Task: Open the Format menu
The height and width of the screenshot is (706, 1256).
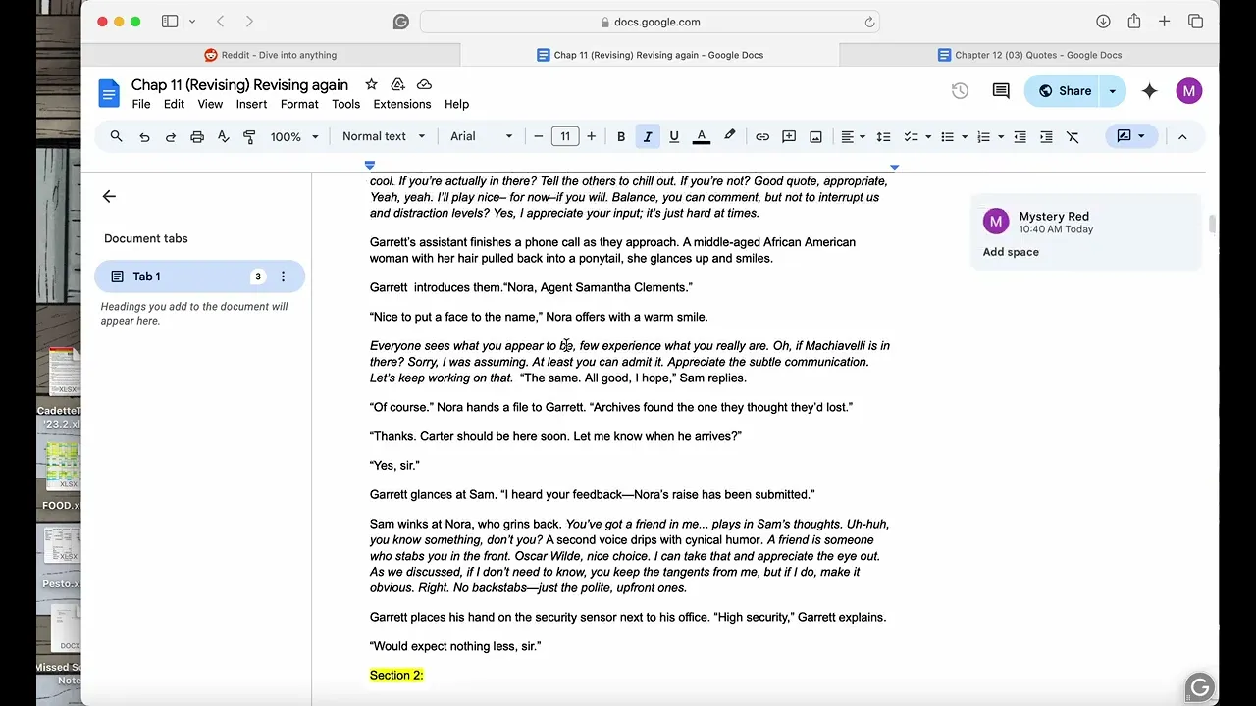Action: [x=299, y=104]
